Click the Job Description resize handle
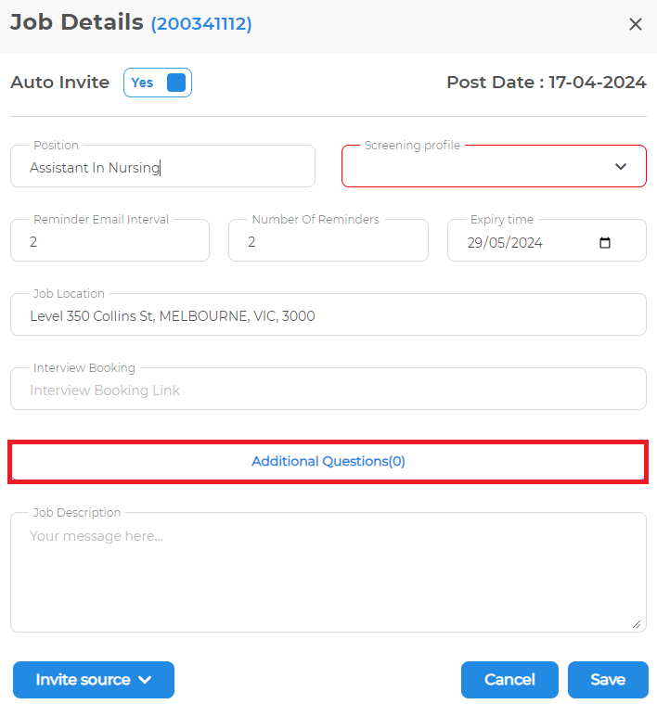 click(x=637, y=624)
